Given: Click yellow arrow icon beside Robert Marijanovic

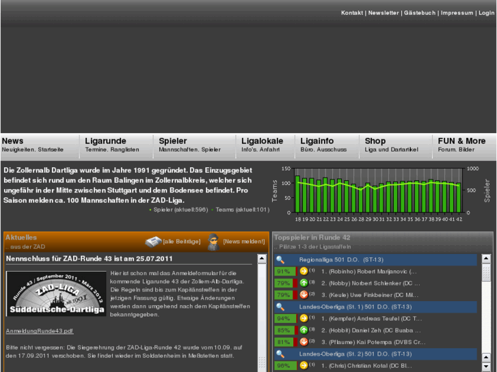Looking at the screenshot, I should coord(304,272).
